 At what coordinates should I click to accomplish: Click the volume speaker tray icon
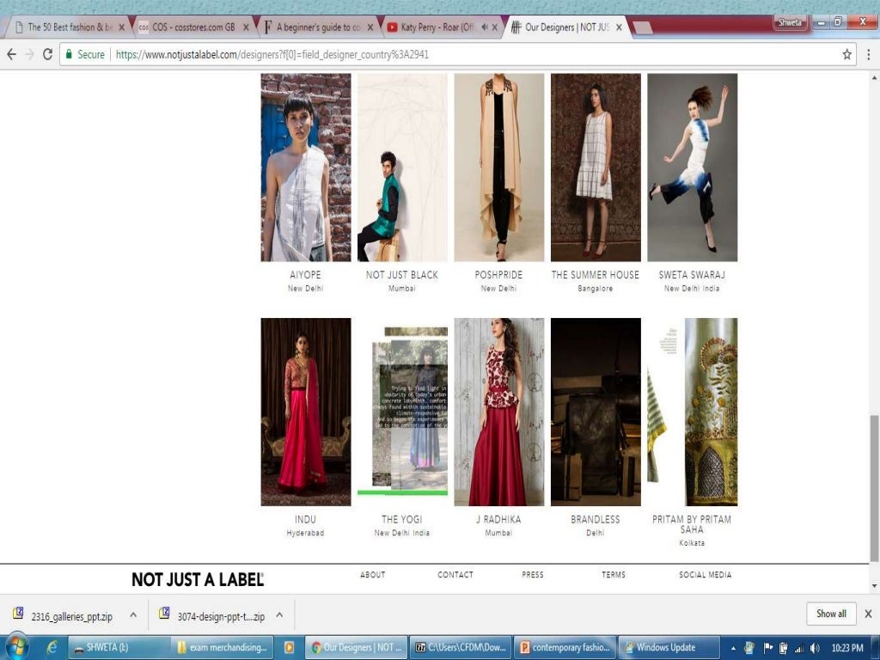(x=815, y=648)
